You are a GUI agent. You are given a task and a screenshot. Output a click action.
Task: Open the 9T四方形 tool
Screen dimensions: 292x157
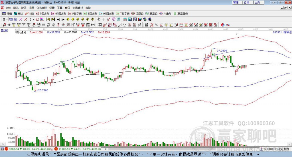107,14
